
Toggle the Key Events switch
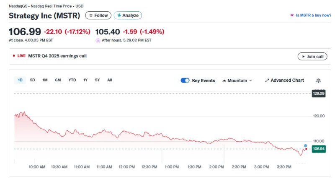[x=185, y=80]
